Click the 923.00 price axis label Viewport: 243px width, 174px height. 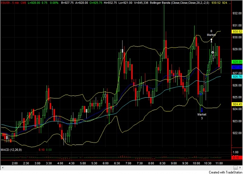(237, 121)
